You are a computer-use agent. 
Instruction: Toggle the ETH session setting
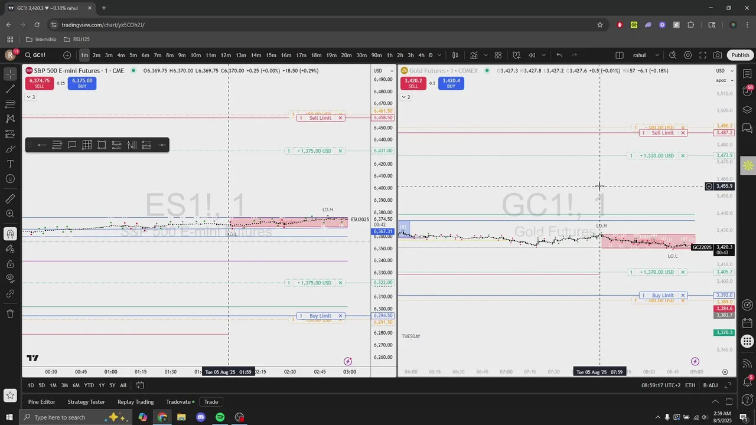(690, 385)
